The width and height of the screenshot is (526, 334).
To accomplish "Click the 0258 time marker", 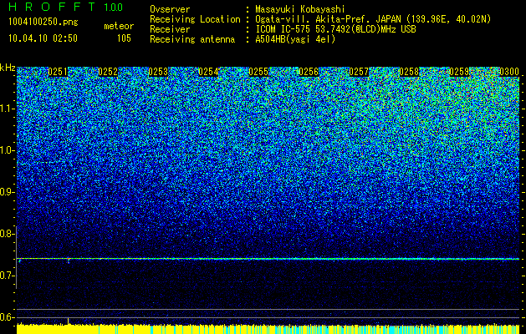I will [x=409, y=72].
